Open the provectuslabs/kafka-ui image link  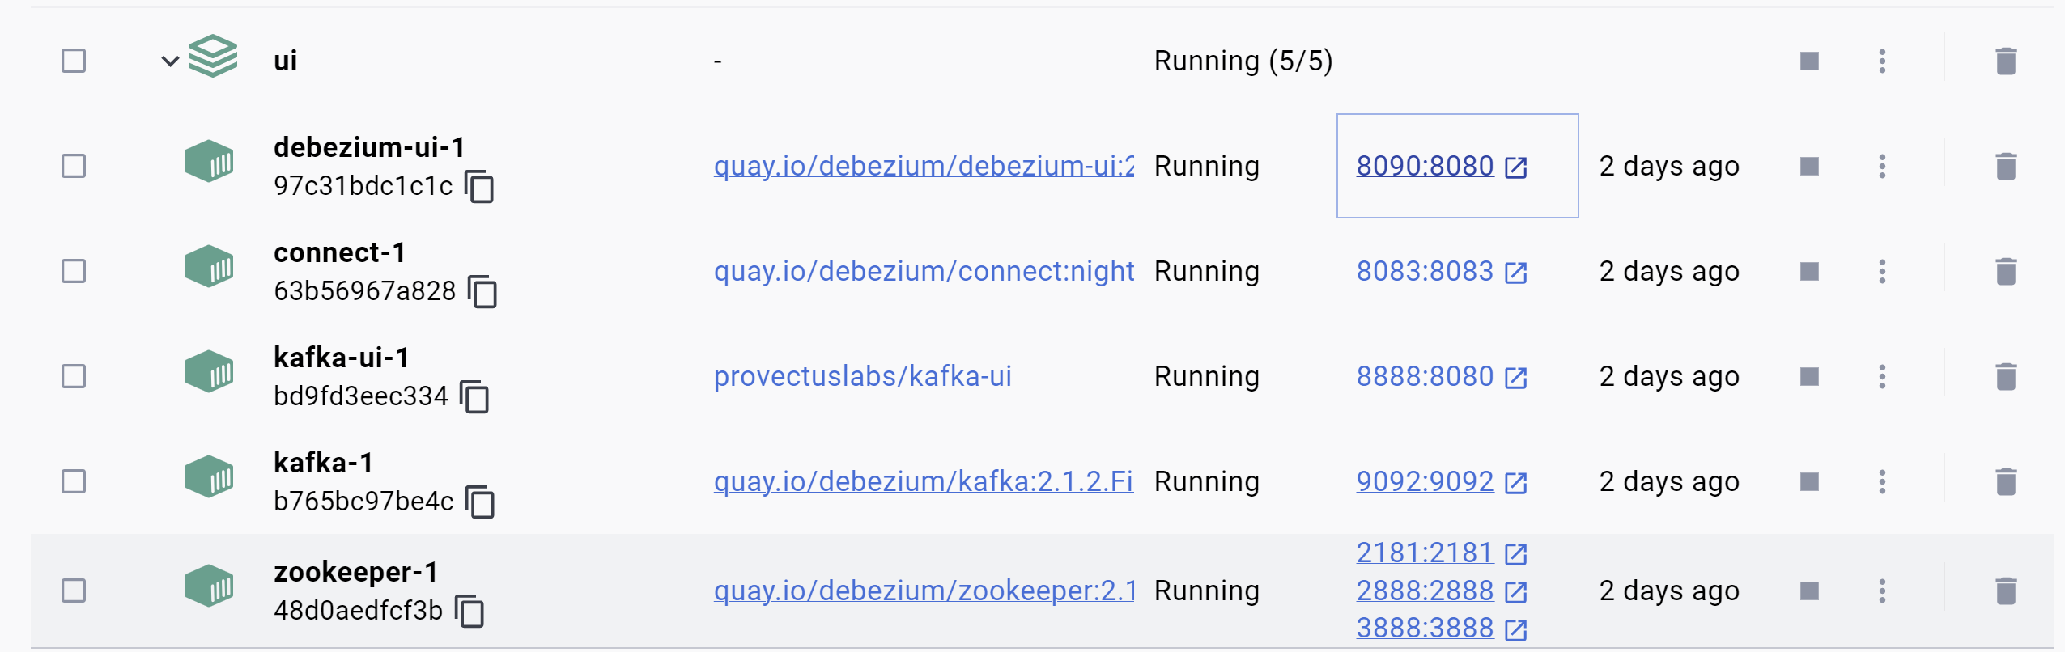coord(863,376)
